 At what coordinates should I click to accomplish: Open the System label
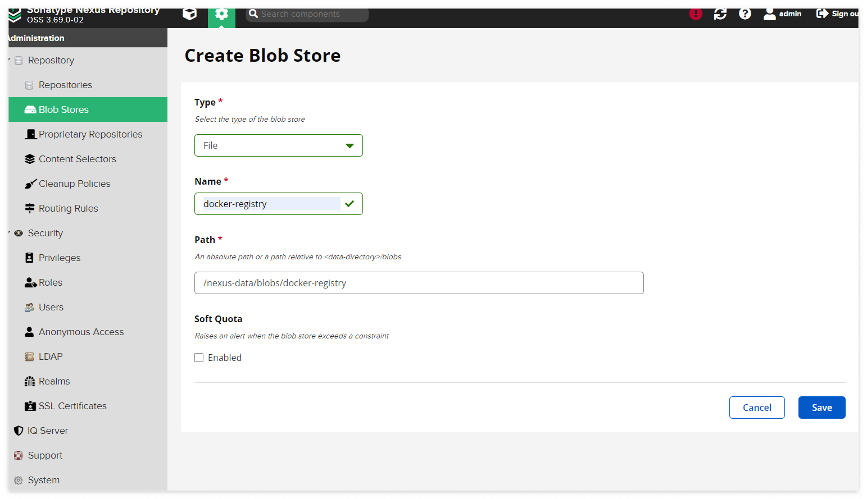tap(44, 480)
